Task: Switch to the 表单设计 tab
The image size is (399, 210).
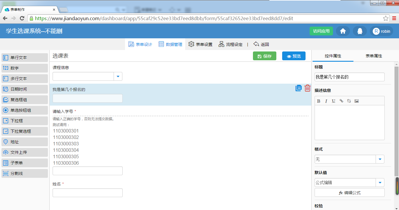Action: [x=140, y=44]
